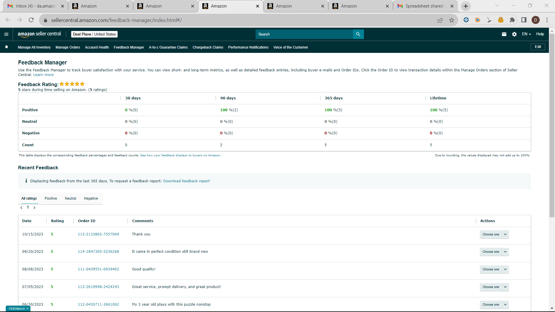Open Feedback Manager in nav bar
The image size is (555, 312).
(129, 47)
